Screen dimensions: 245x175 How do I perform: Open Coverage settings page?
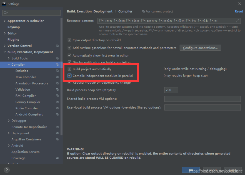tap(18, 158)
